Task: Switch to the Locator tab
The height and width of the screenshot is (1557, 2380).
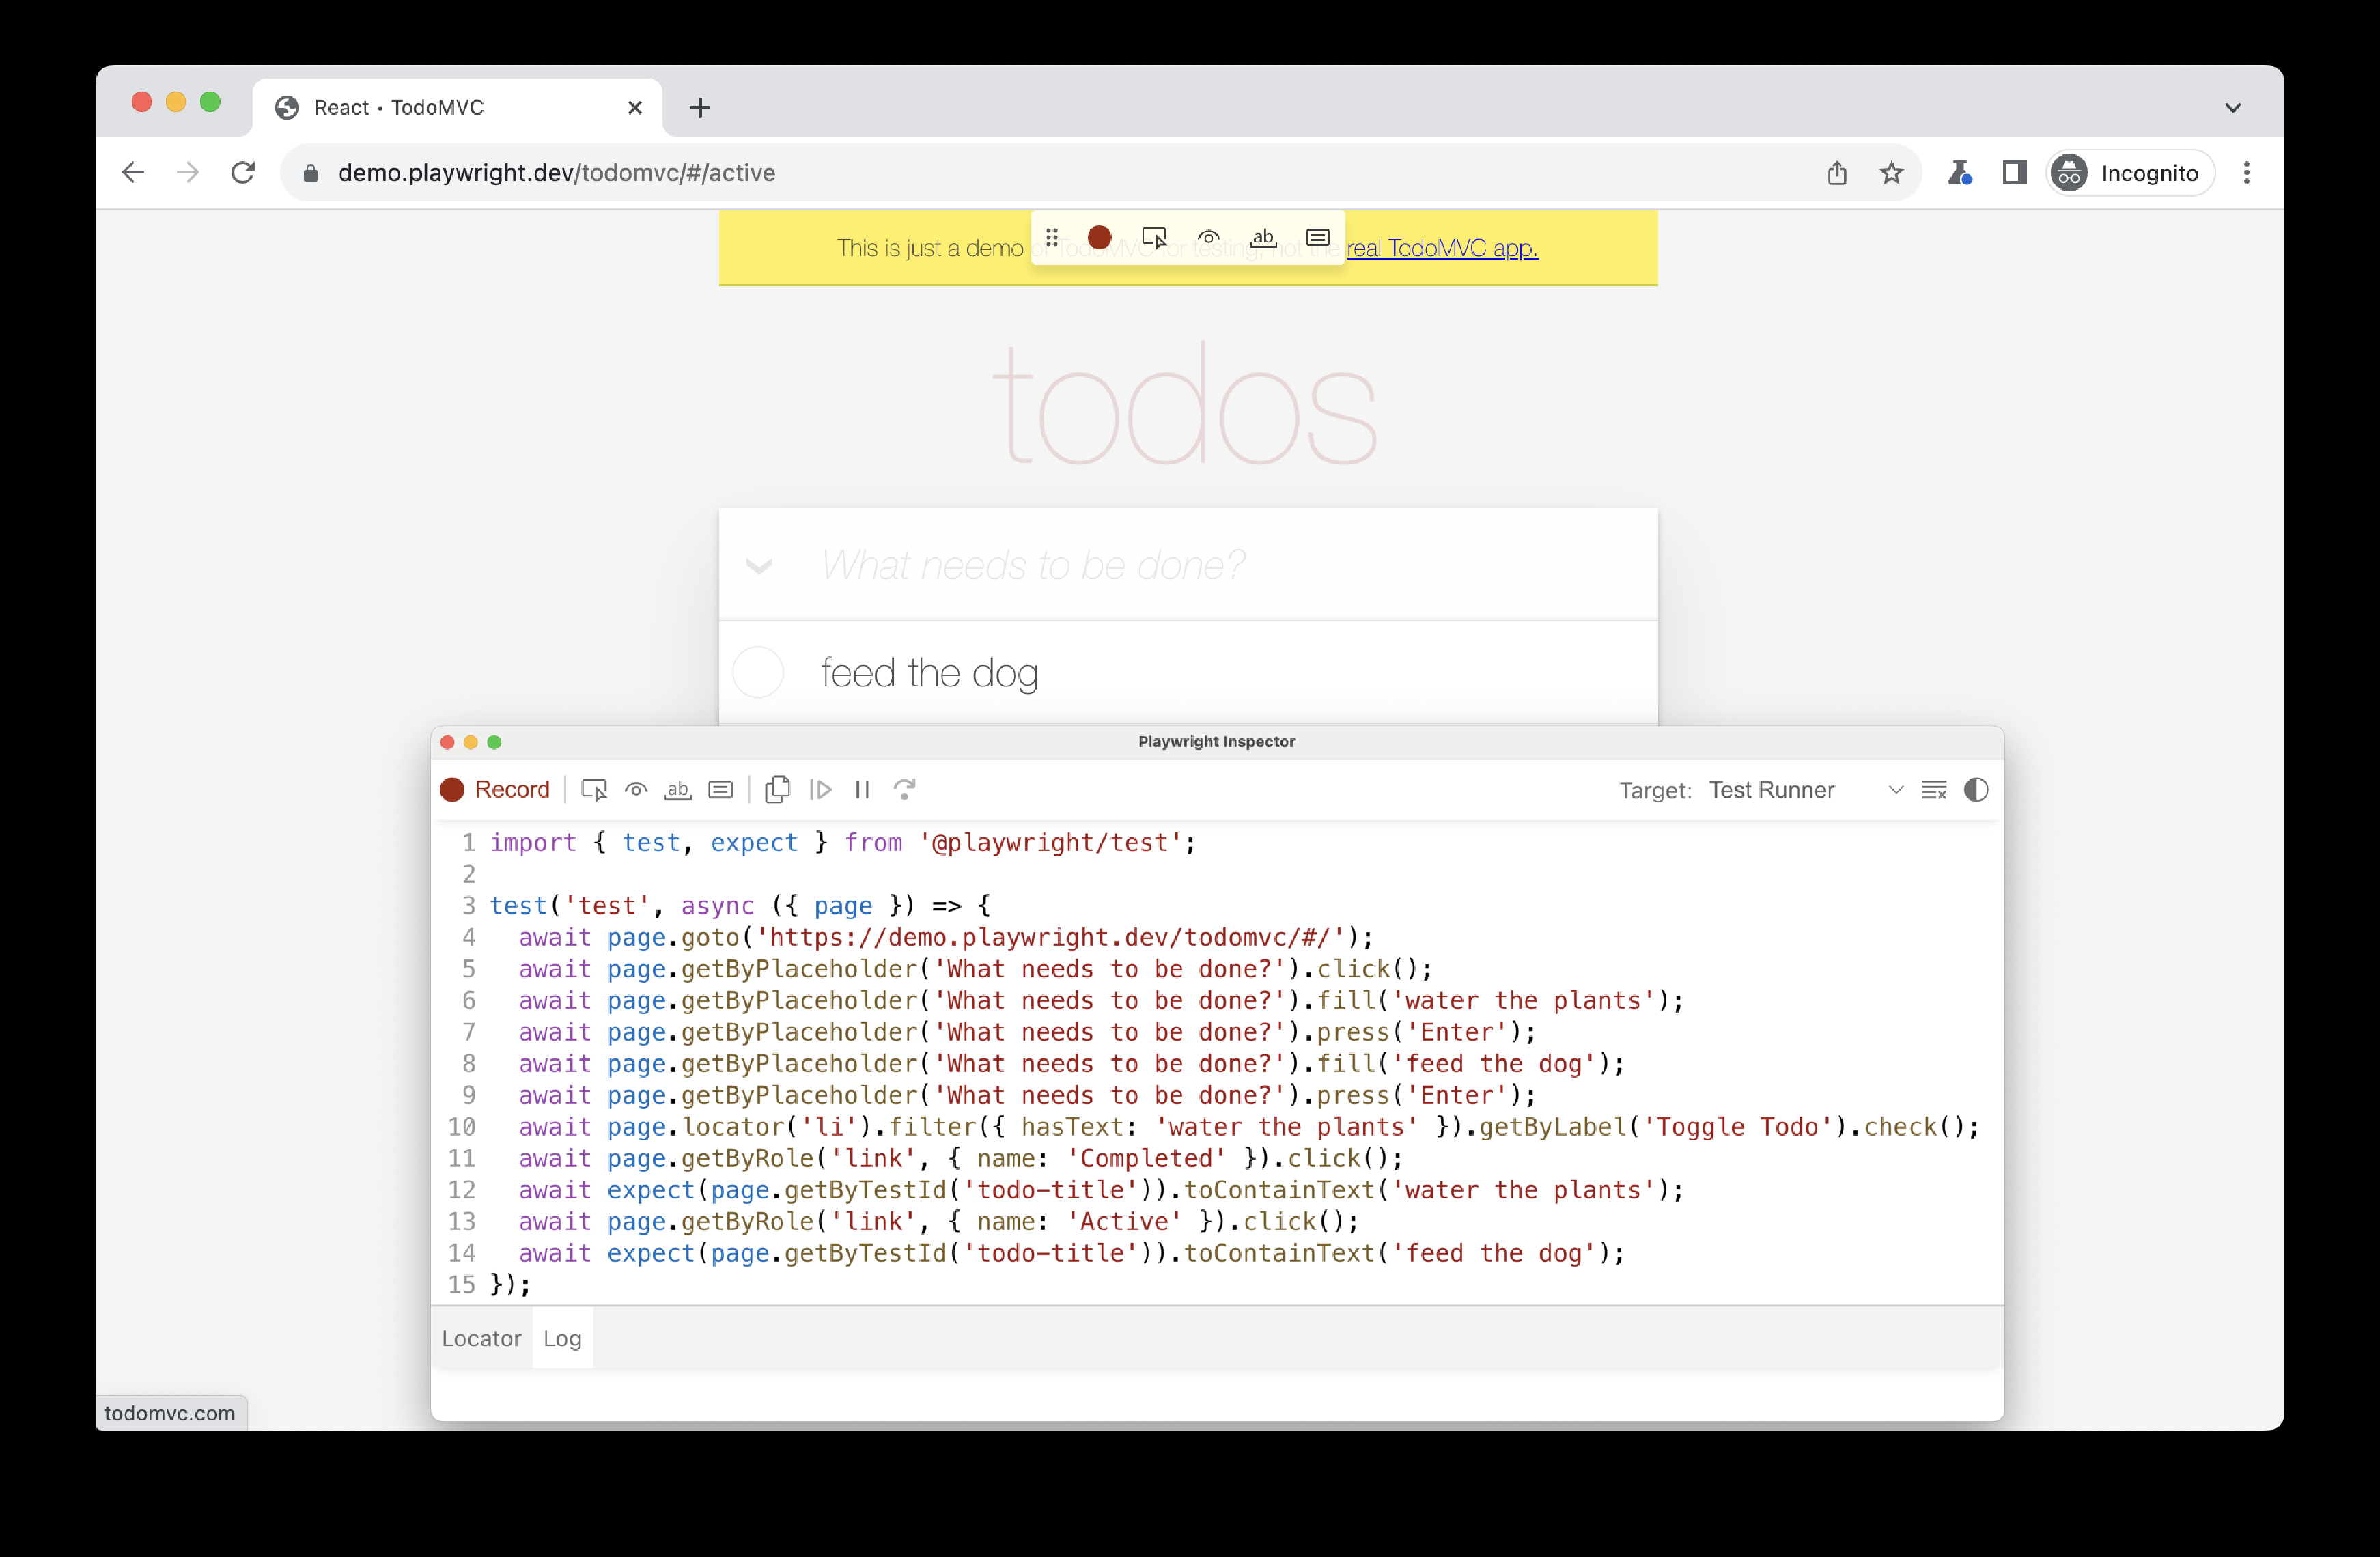Action: coord(481,1338)
